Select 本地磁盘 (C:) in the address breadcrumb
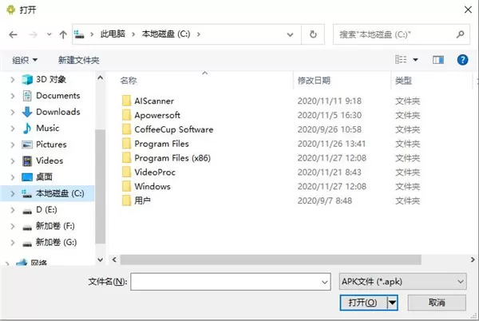The height and width of the screenshot is (321, 479). 166,34
